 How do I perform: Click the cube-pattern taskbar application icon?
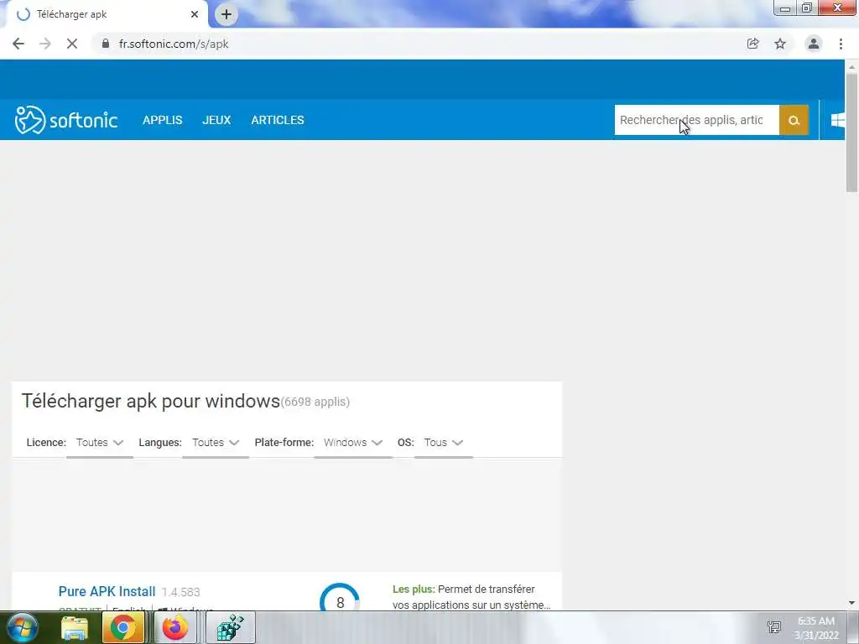tap(231, 627)
